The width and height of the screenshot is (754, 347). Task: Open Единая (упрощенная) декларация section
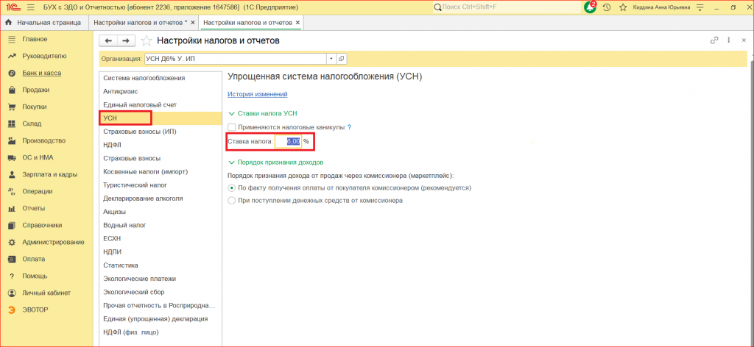pos(160,318)
